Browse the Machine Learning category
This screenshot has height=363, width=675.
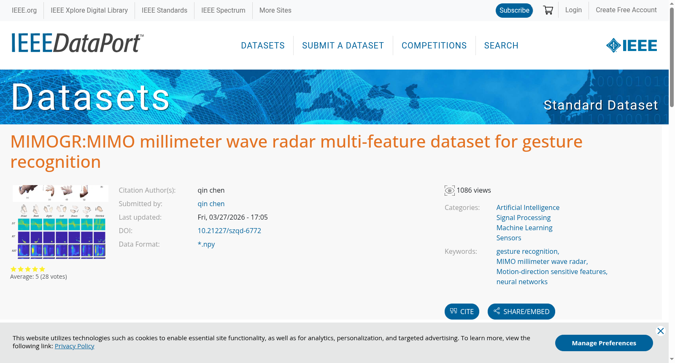click(x=524, y=228)
